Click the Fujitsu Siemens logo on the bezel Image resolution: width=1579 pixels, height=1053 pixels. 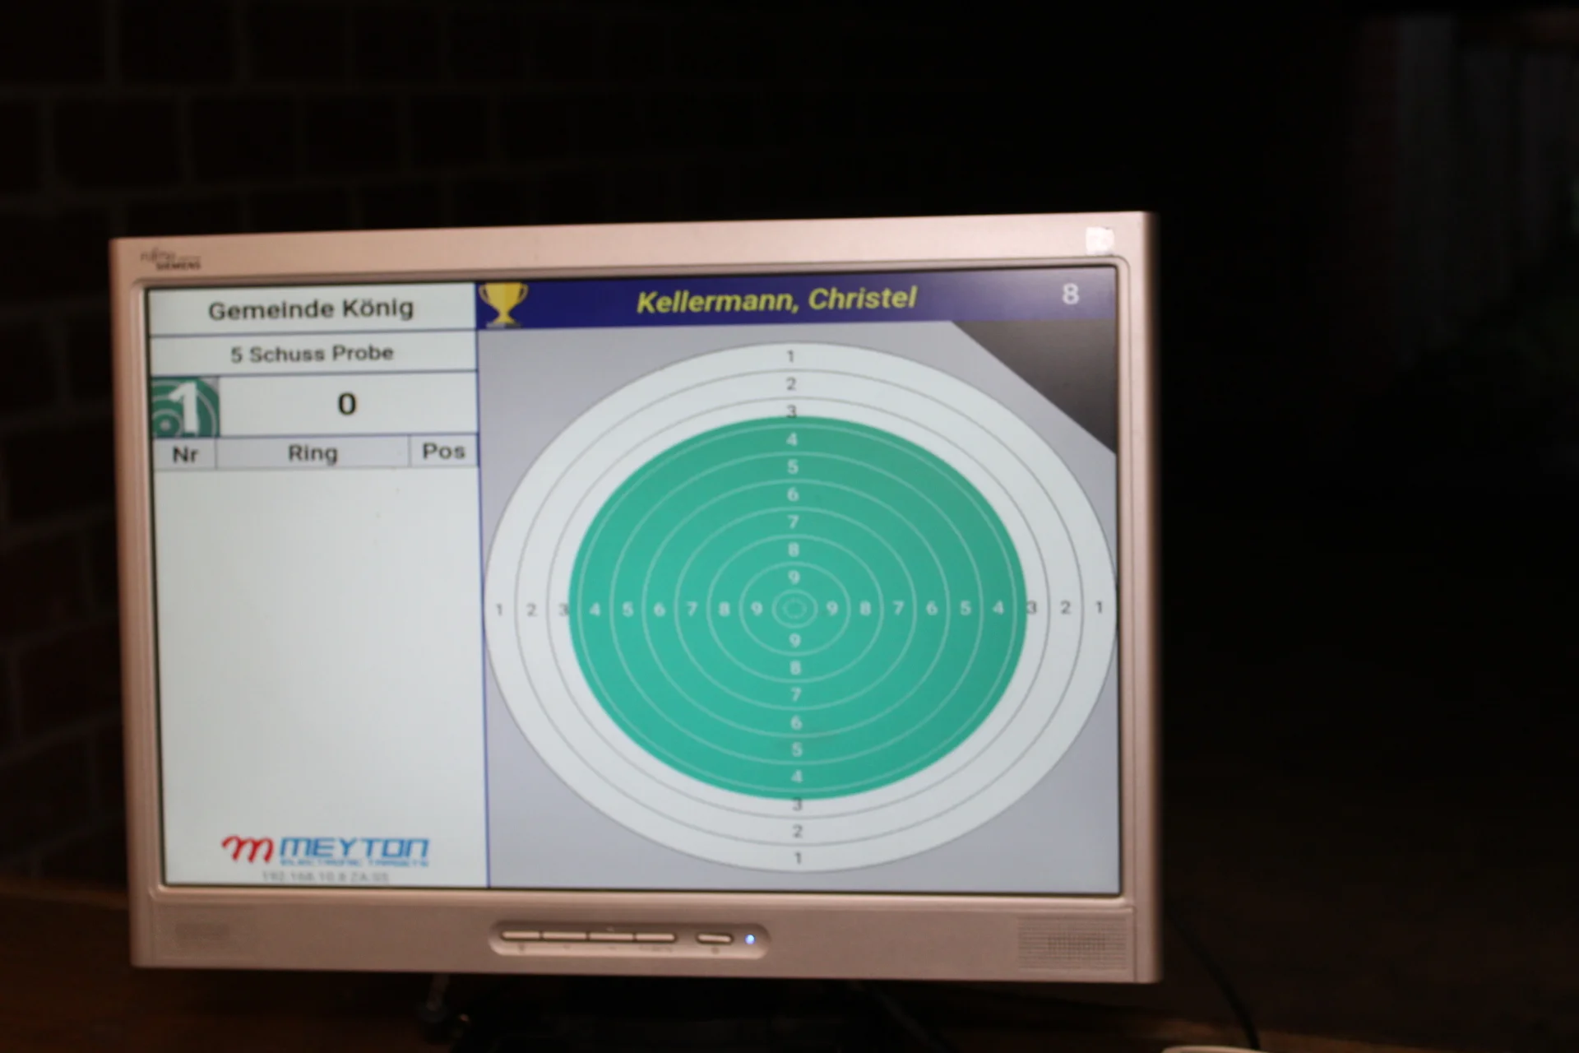pyautogui.click(x=171, y=260)
